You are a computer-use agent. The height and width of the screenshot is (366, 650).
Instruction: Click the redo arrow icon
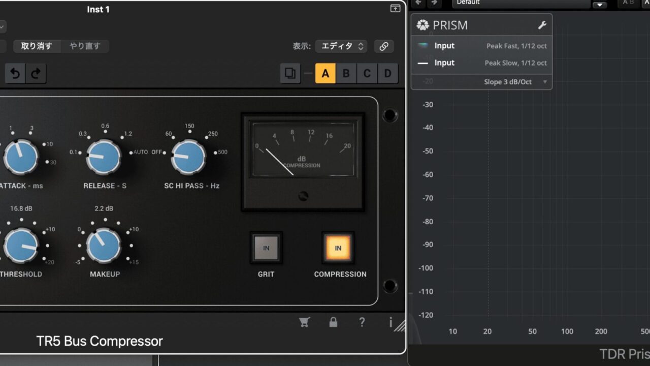[x=36, y=74]
